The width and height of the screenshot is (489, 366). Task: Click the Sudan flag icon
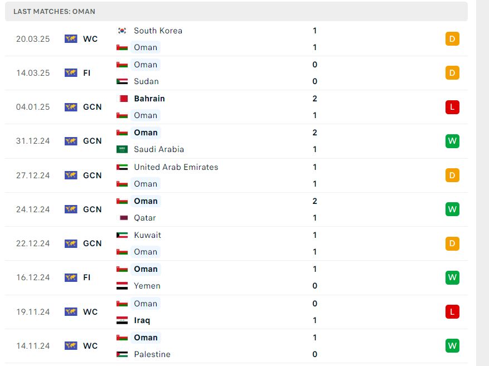(x=122, y=81)
